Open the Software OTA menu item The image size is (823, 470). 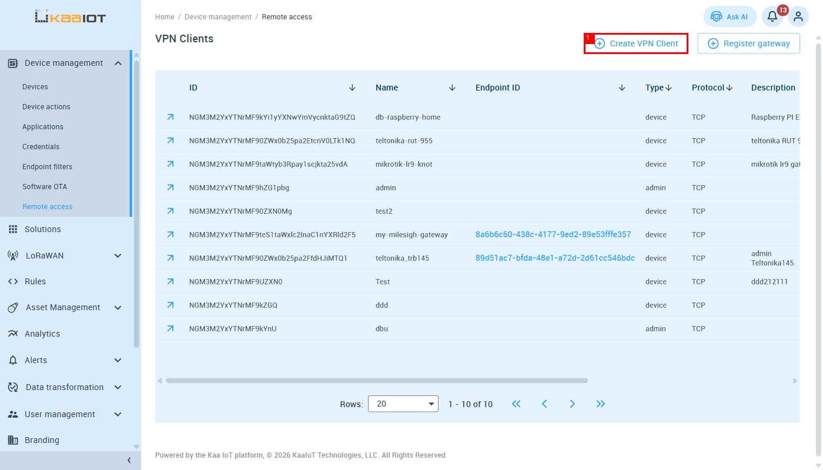click(45, 186)
